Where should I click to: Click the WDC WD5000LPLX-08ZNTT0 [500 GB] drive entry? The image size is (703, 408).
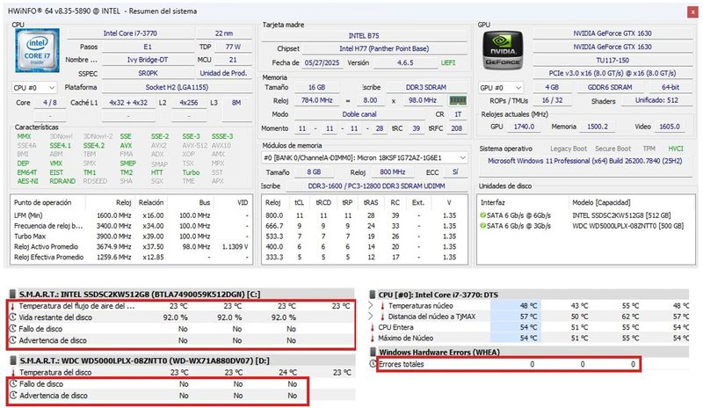click(x=627, y=226)
